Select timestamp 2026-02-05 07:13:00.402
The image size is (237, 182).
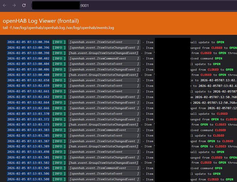(x=28, y=59)
